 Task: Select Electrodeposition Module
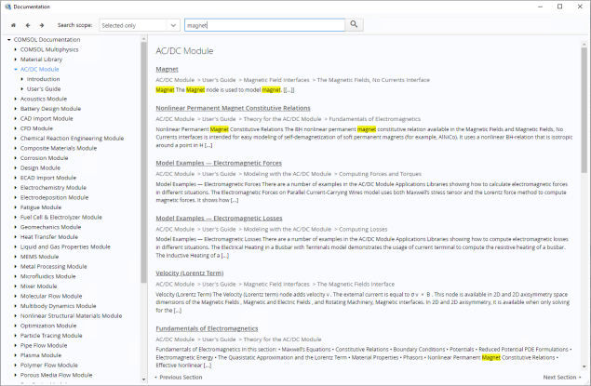(54, 197)
